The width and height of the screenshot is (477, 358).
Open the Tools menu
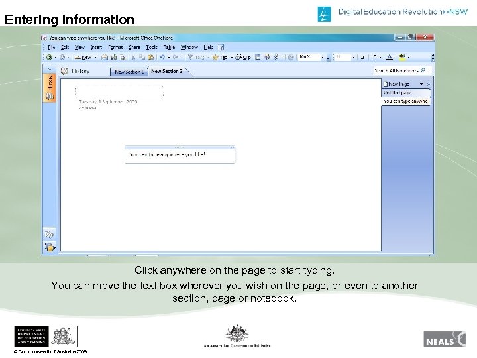click(x=152, y=47)
